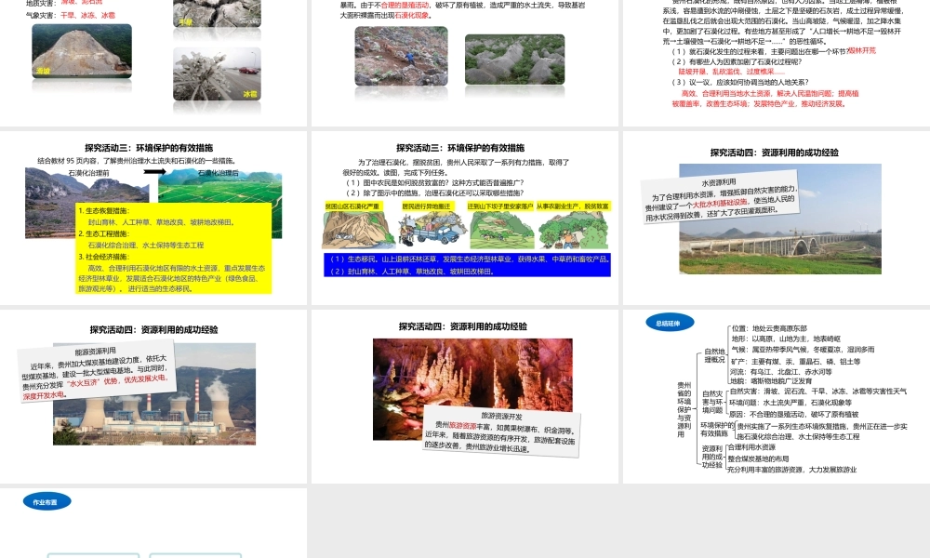This screenshot has width=930, height=558.
Task: Select the slide with four cartoon relocation panels
Action: [x=464, y=218]
